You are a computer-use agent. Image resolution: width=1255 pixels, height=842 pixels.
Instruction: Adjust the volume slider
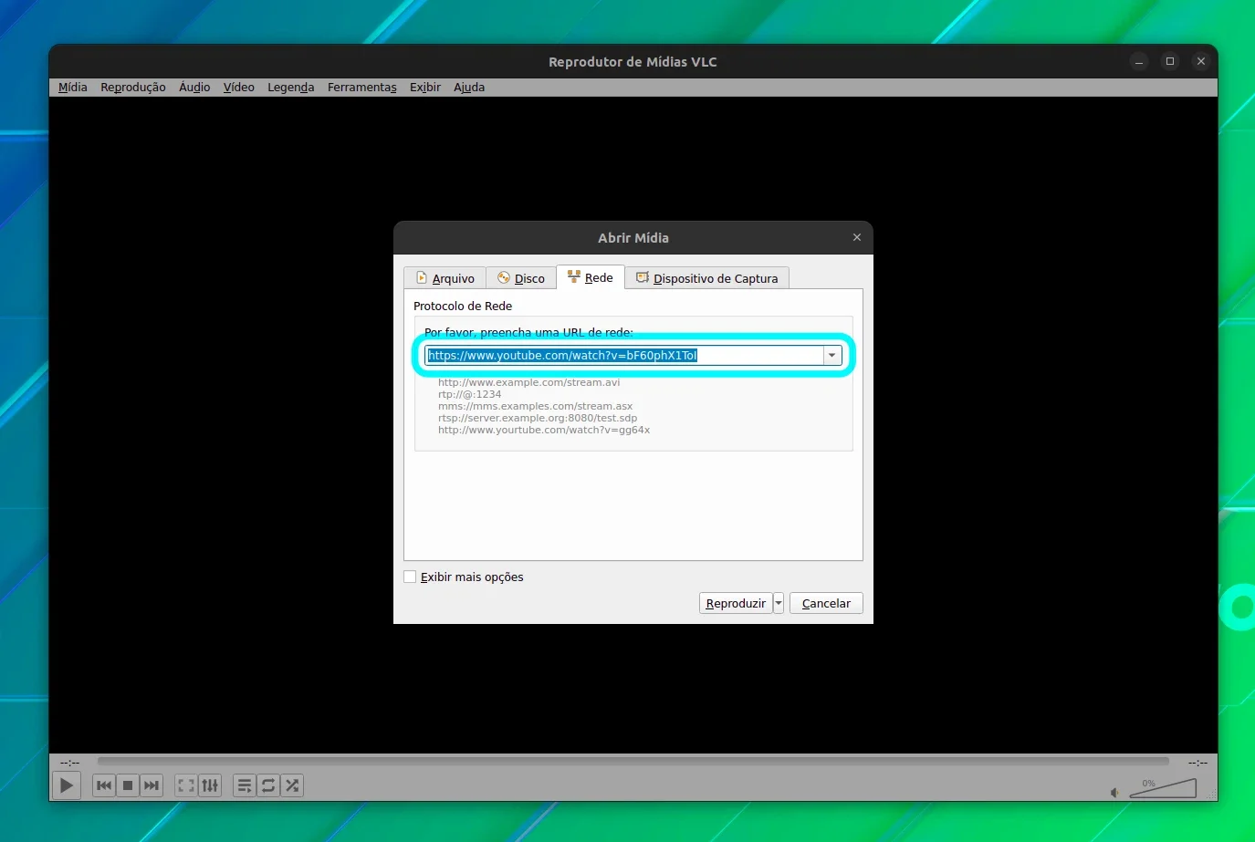tap(1163, 788)
